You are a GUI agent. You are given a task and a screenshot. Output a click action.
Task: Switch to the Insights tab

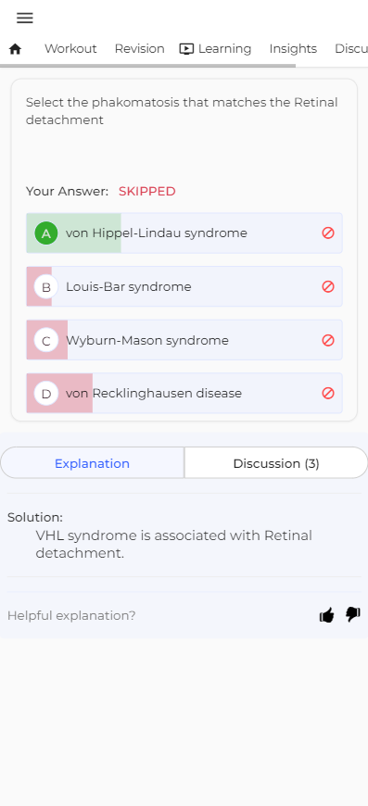point(293,49)
